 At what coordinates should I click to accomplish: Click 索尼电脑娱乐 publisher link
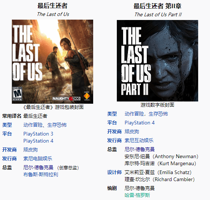click(38, 159)
